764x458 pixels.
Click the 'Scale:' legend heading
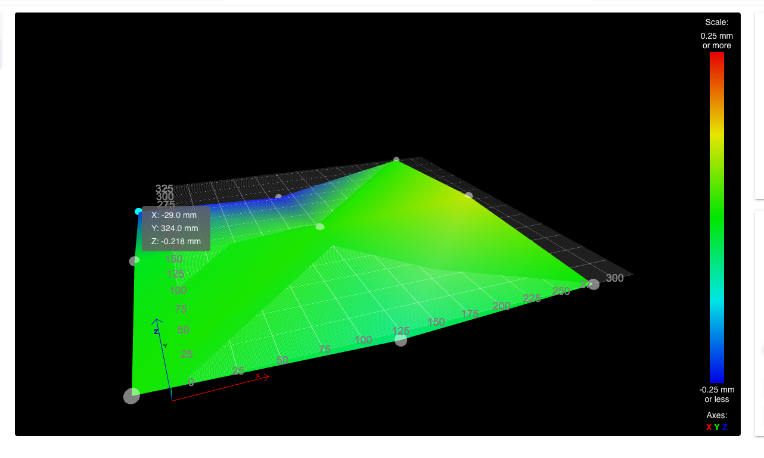pyautogui.click(x=717, y=22)
